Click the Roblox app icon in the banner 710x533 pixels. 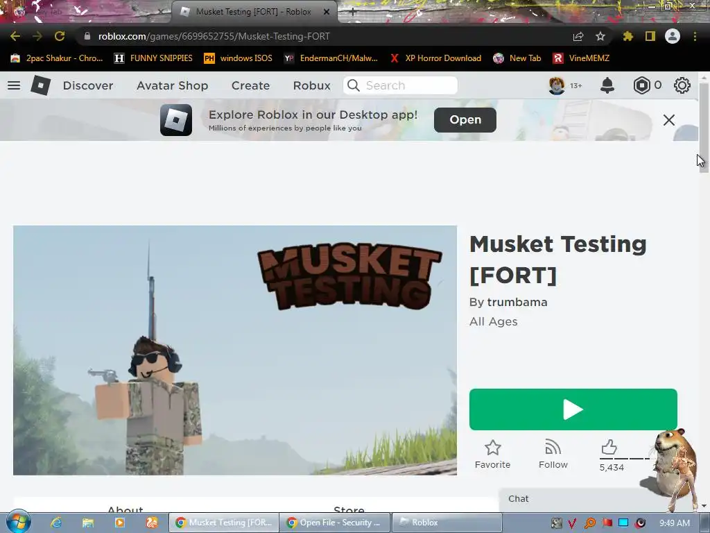pos(176,120)
